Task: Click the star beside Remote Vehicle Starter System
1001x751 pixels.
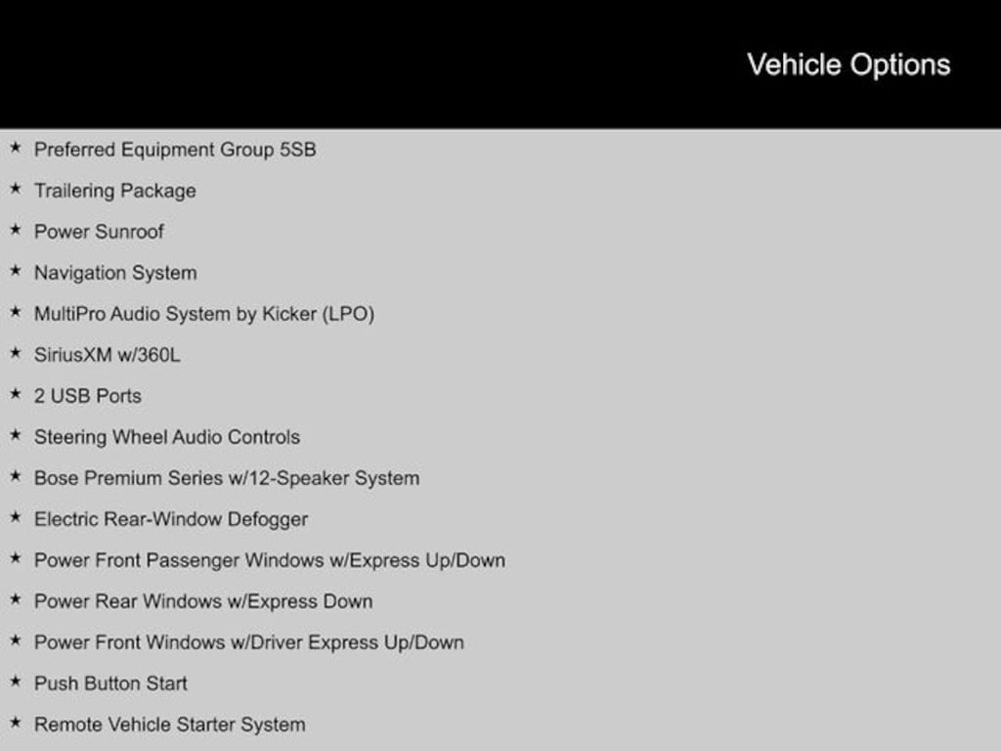Action: (x=16, y=724)
